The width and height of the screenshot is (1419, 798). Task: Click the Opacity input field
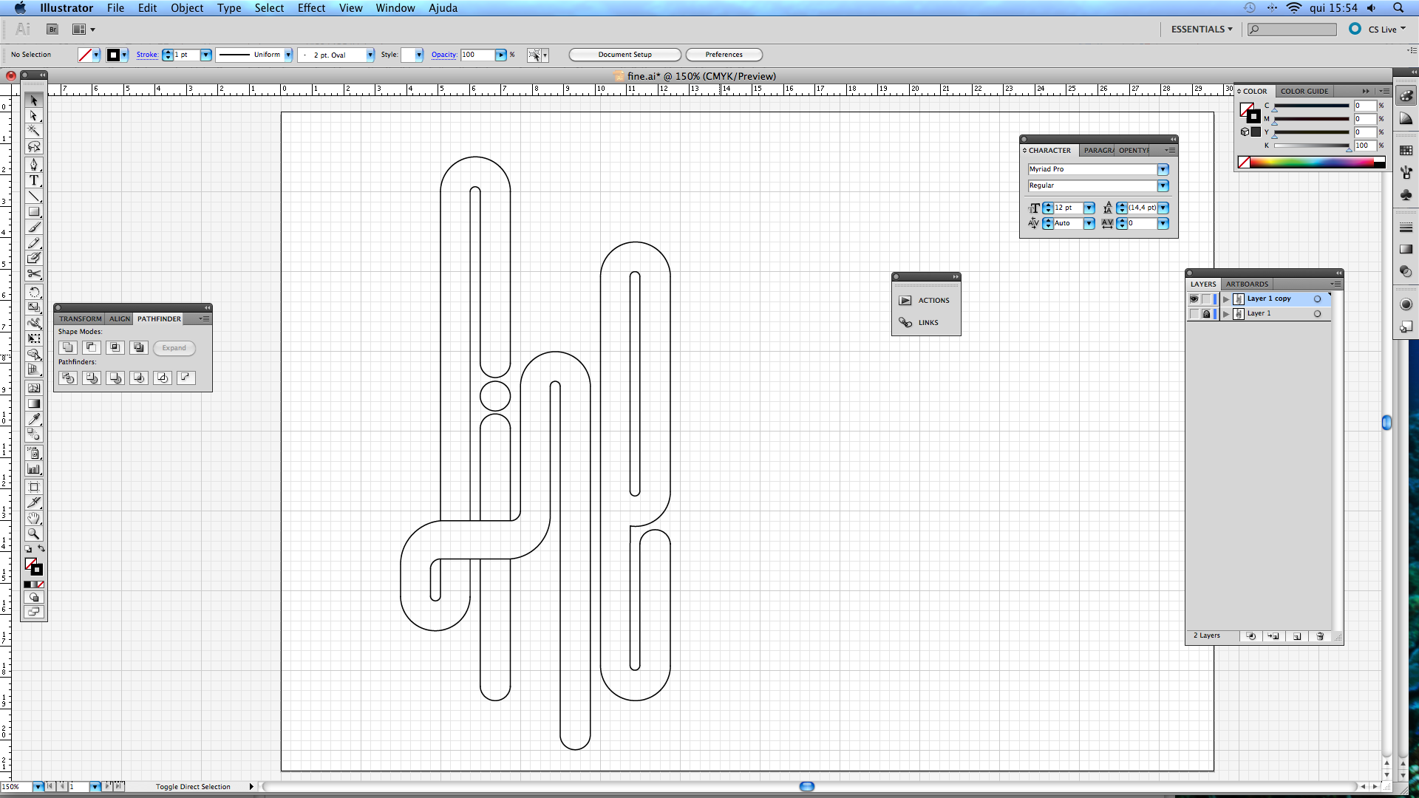(477, 55)
